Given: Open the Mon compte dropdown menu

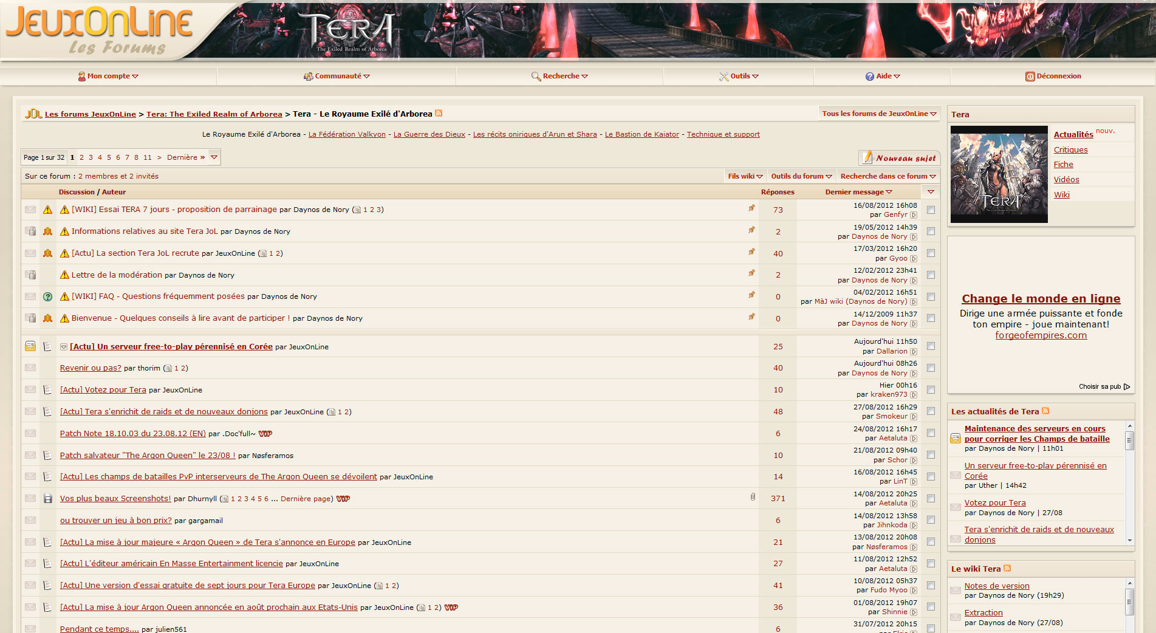Looking at the screenshot, I should click(x=108, y=77).
